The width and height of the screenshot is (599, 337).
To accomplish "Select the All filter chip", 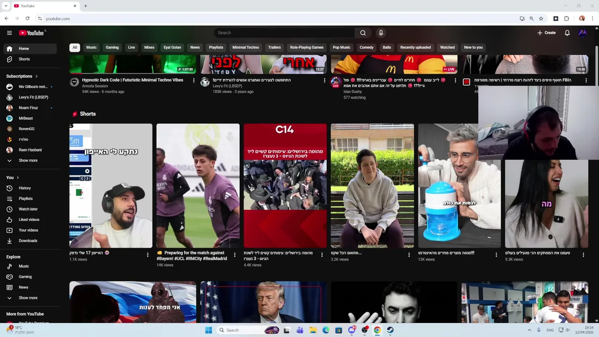I will click(74, 47).
